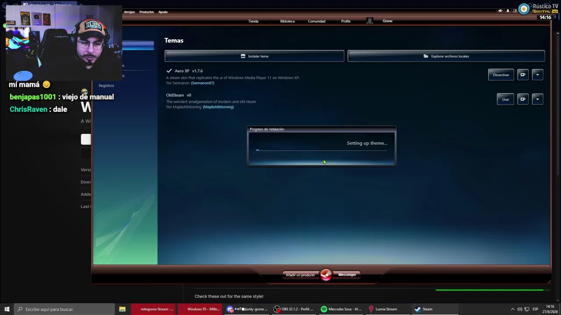Open the Discord only-grone taskbar item
The image size is (561, 315).
[246, 309]
